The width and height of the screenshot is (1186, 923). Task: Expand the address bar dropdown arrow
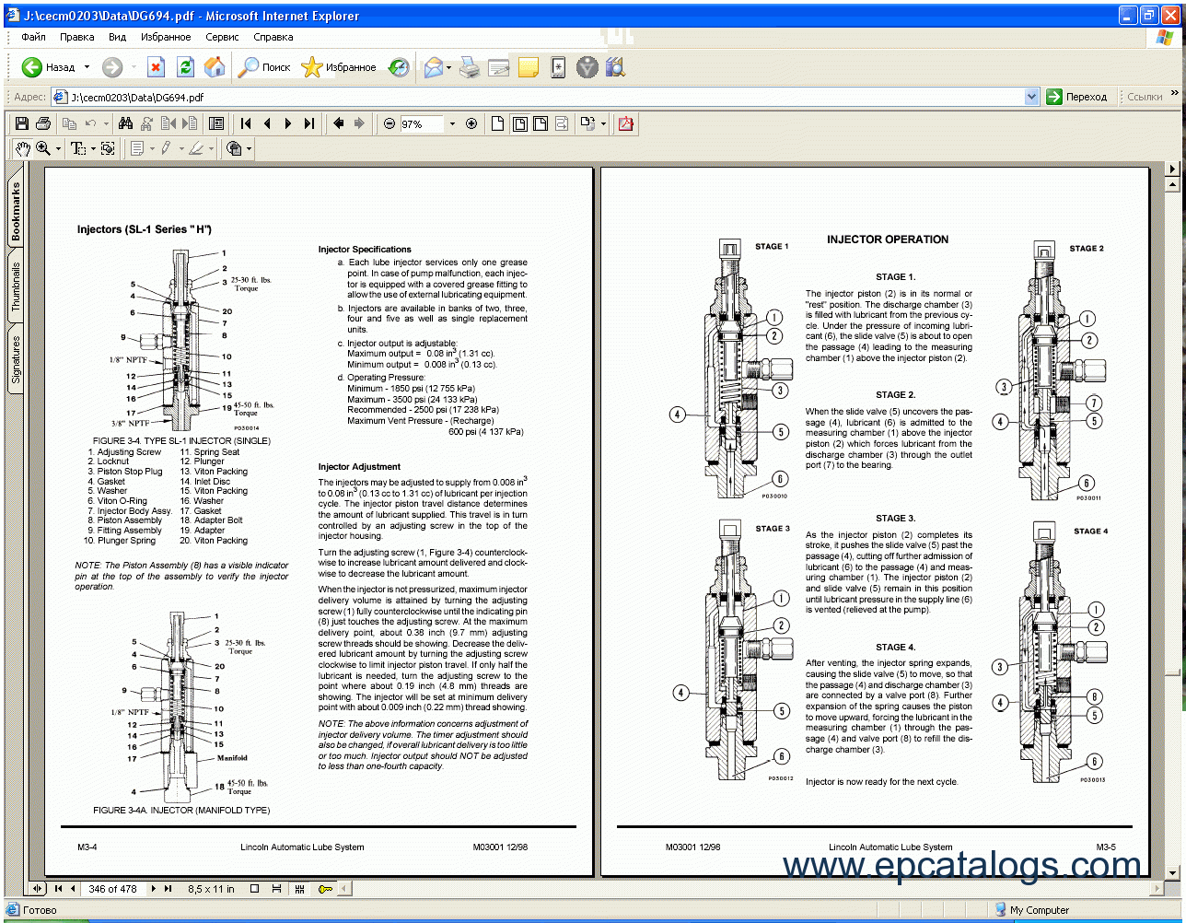coord(1031,97)
